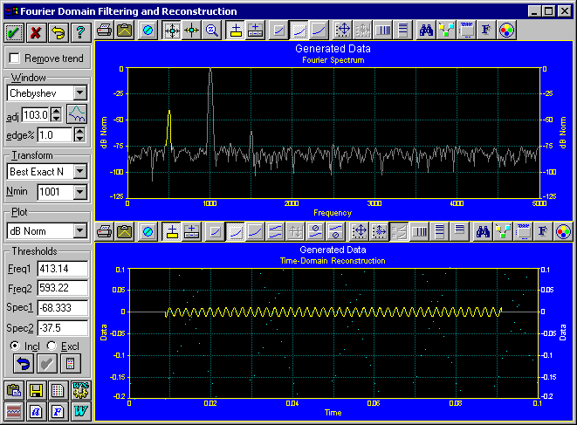
Task: Toggle the selected dotted curve button in the reconstruction toolbar
Action: tap(236, 232)
